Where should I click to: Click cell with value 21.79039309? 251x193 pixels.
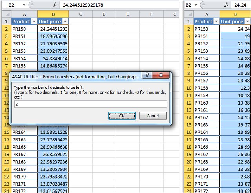pyautogui.click(x=53, y=44)
